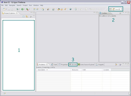
Task: Click the Save toolbar icon
Action: (x=9, y=9)
